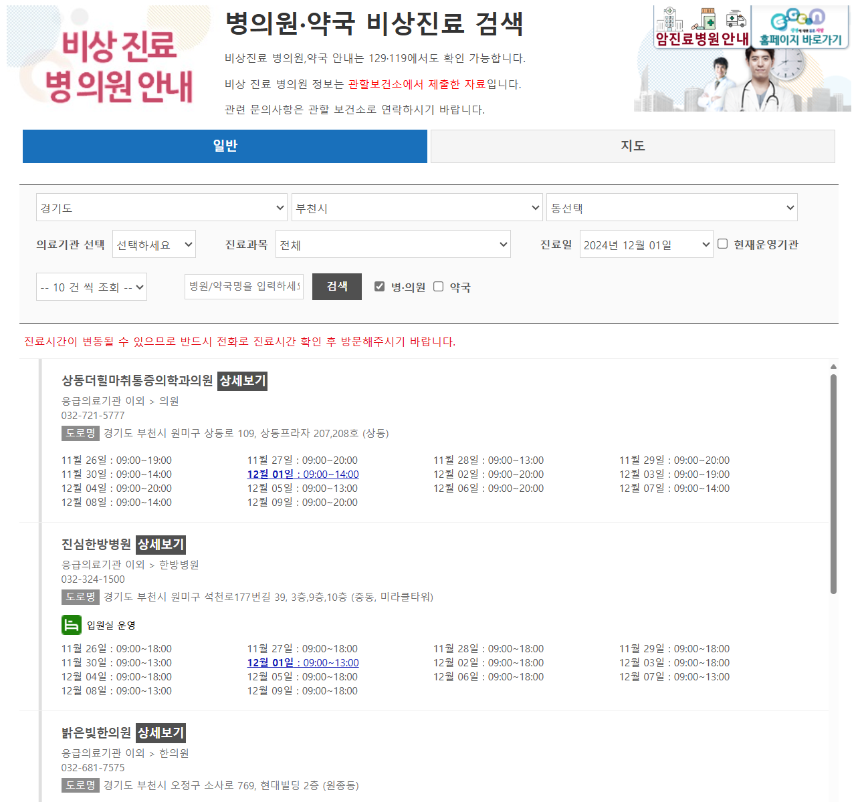Open the 진료과목 dropdown showing 전체
This screenshot has width=862, height=802.
click(x=393, y=244)
